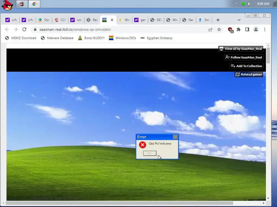Close the Error dialog with X
Image resolution: width=277 pixels, height=207 pixels.
point(175,137)
